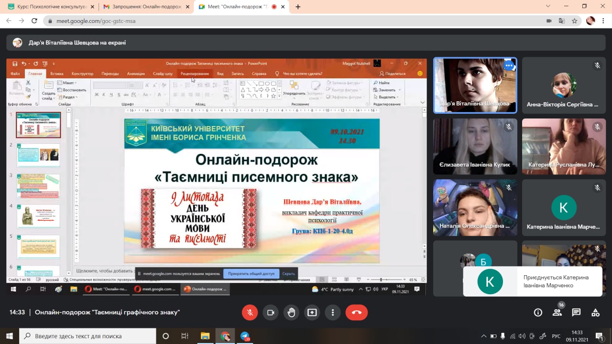
Task: Toggle the camera button in Meet
Action: 271,312
